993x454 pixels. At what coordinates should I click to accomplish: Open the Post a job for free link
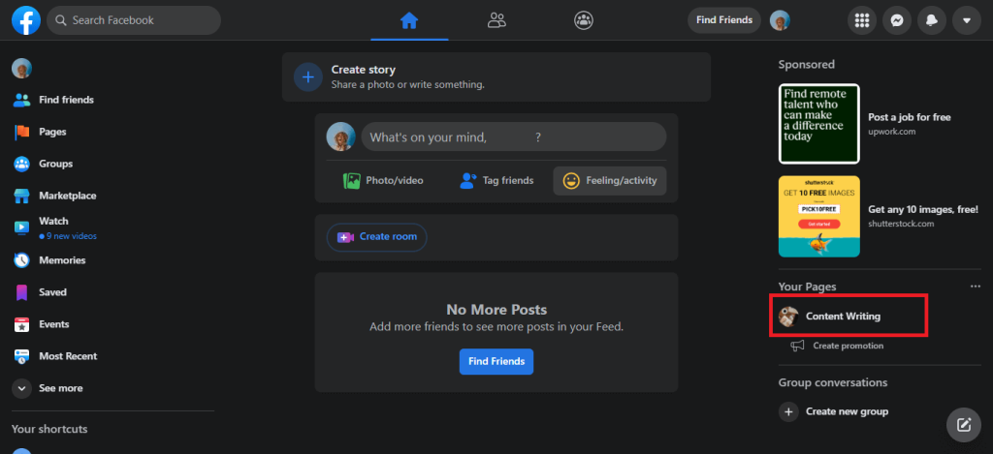click(x=910, y=117)
